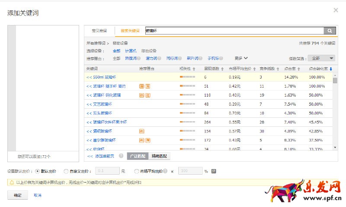Switch to the 宝贝推词 tab
The height and width of the screenshot is (207, 346).
point(99,31)
